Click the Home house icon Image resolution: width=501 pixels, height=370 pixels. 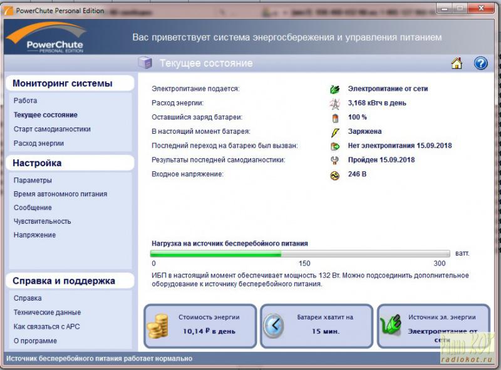point(457,63)
